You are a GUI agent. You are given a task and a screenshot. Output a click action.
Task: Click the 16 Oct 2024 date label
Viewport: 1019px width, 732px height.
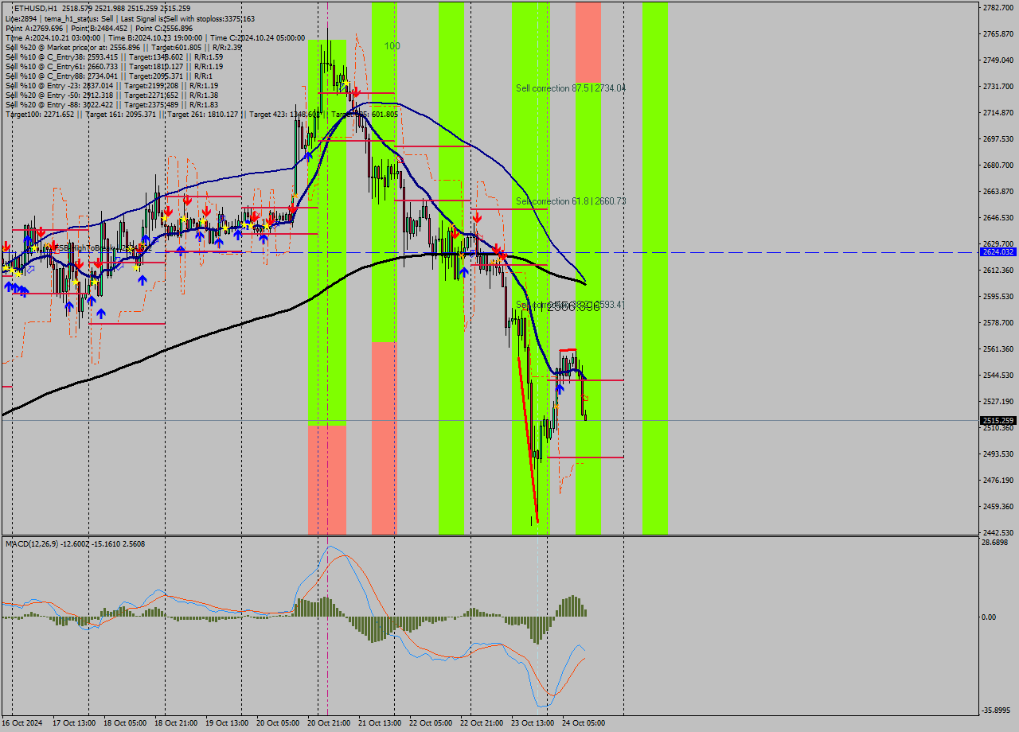[x=21, y=723]
